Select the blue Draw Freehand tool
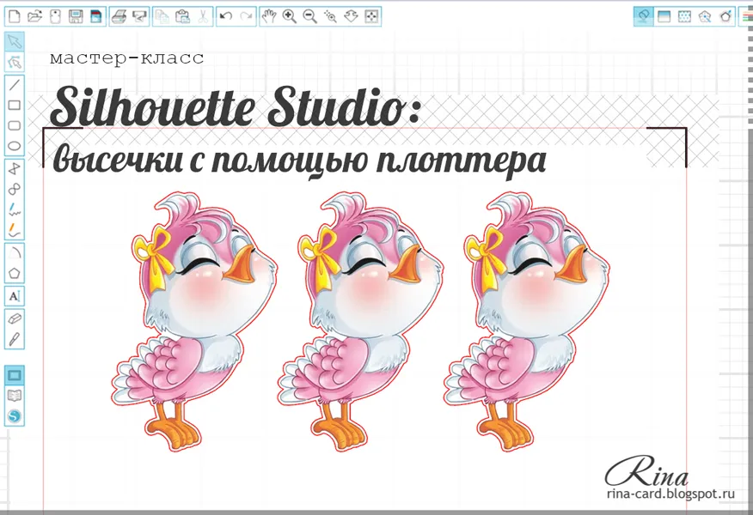The width and height of the screenshot is (753, 515). pyautogui.click(x=15, y=209)
